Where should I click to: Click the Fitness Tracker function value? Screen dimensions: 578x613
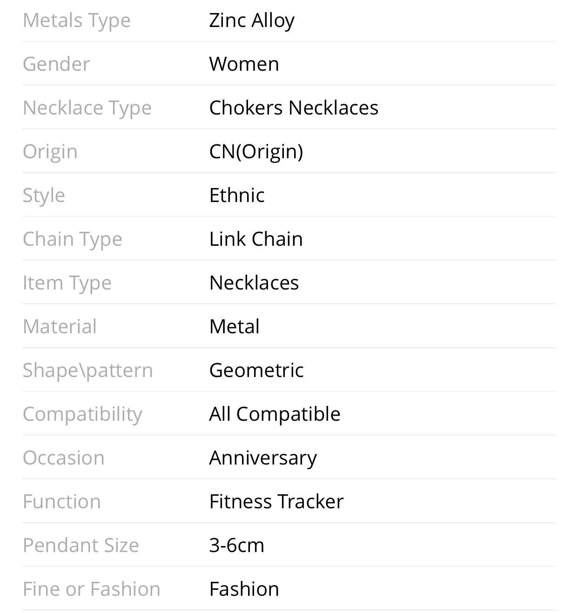coord(276,502)
